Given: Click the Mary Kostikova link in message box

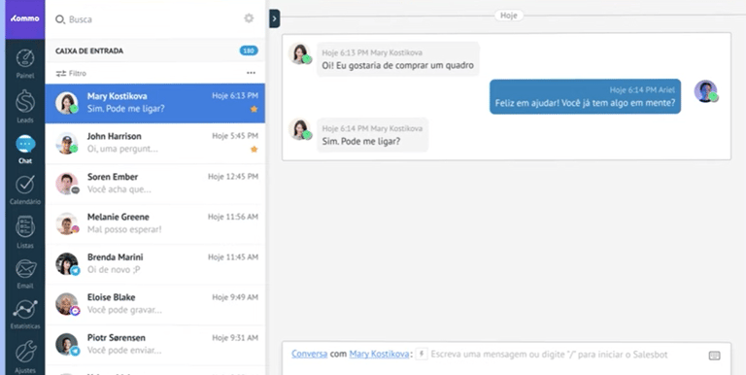Looking at the screenshot, I should click(x=379, y=354).
